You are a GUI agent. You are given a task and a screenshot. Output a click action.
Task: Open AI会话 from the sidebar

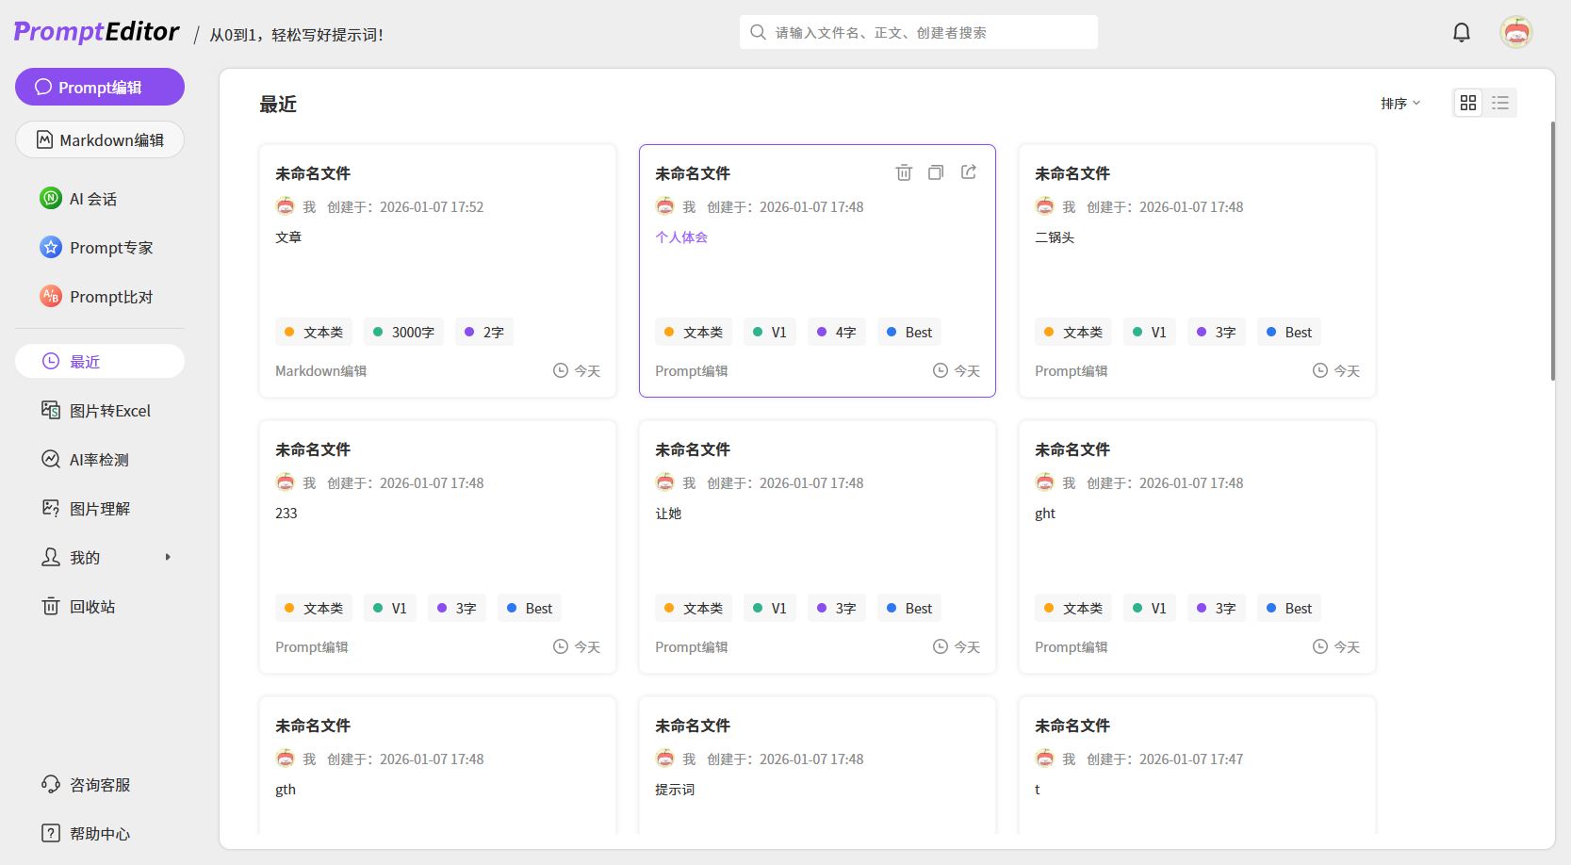pyautogui.click(x=92, y=199)
